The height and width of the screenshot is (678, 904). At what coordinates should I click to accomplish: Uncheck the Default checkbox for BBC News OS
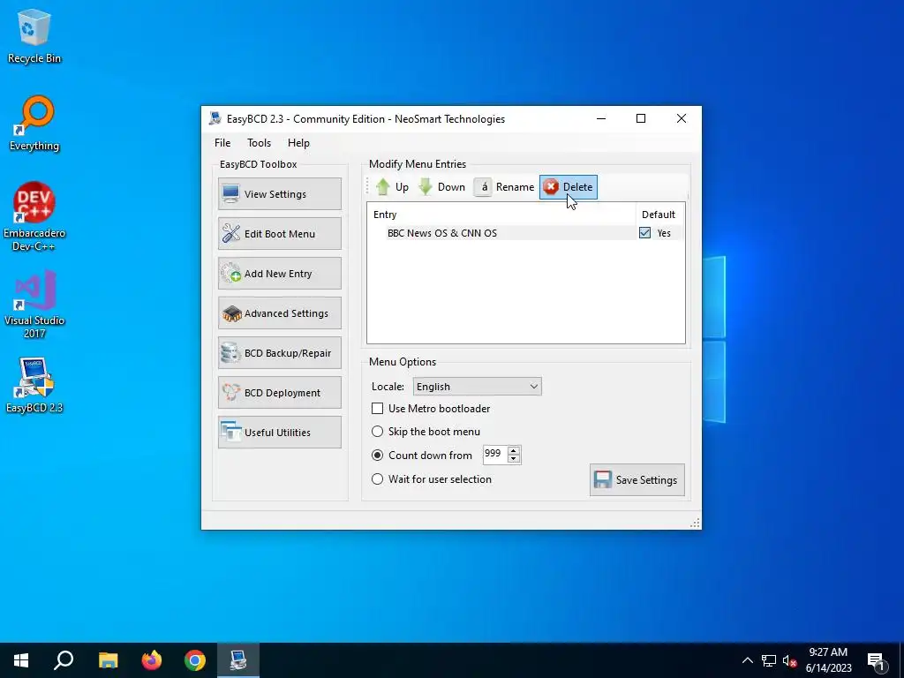[644, 233]
